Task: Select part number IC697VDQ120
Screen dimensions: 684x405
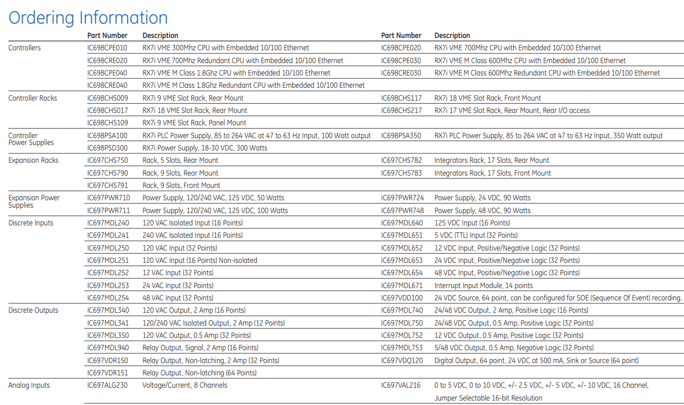Action: [402, 361]
